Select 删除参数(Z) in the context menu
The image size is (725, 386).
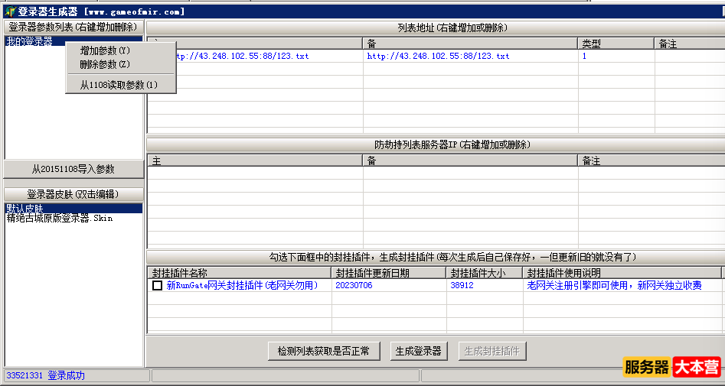(x=105, y=64)
